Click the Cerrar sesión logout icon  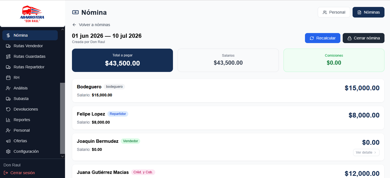tap(6, 173)
